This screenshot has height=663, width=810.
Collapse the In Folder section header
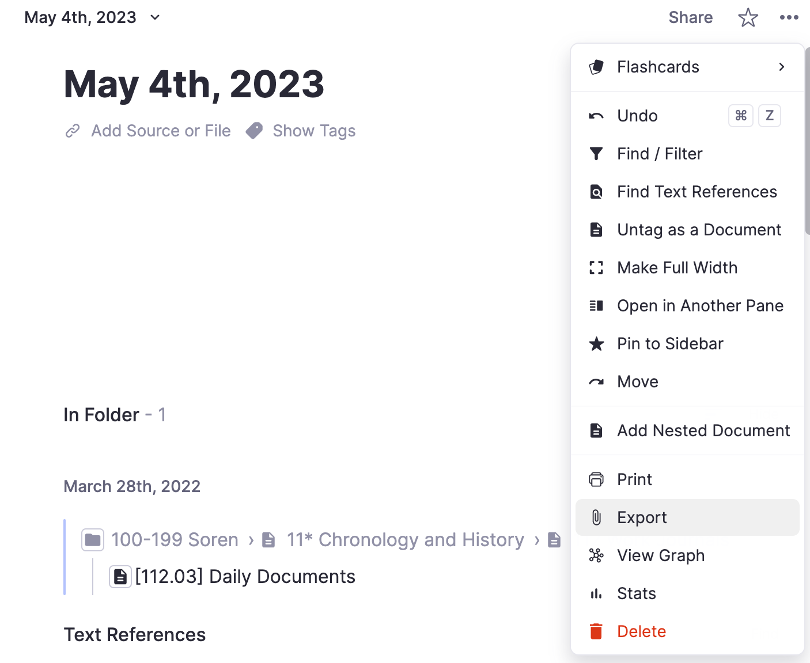101,415
